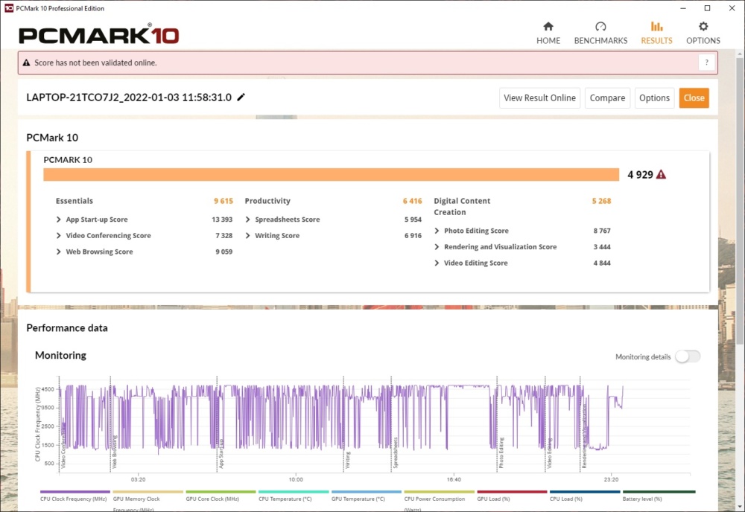Image resolution: width=745 pixels, height=512 pixels.
Task: Switch to the Results tab
Action: pyautogui.click(x=656, y=33)
